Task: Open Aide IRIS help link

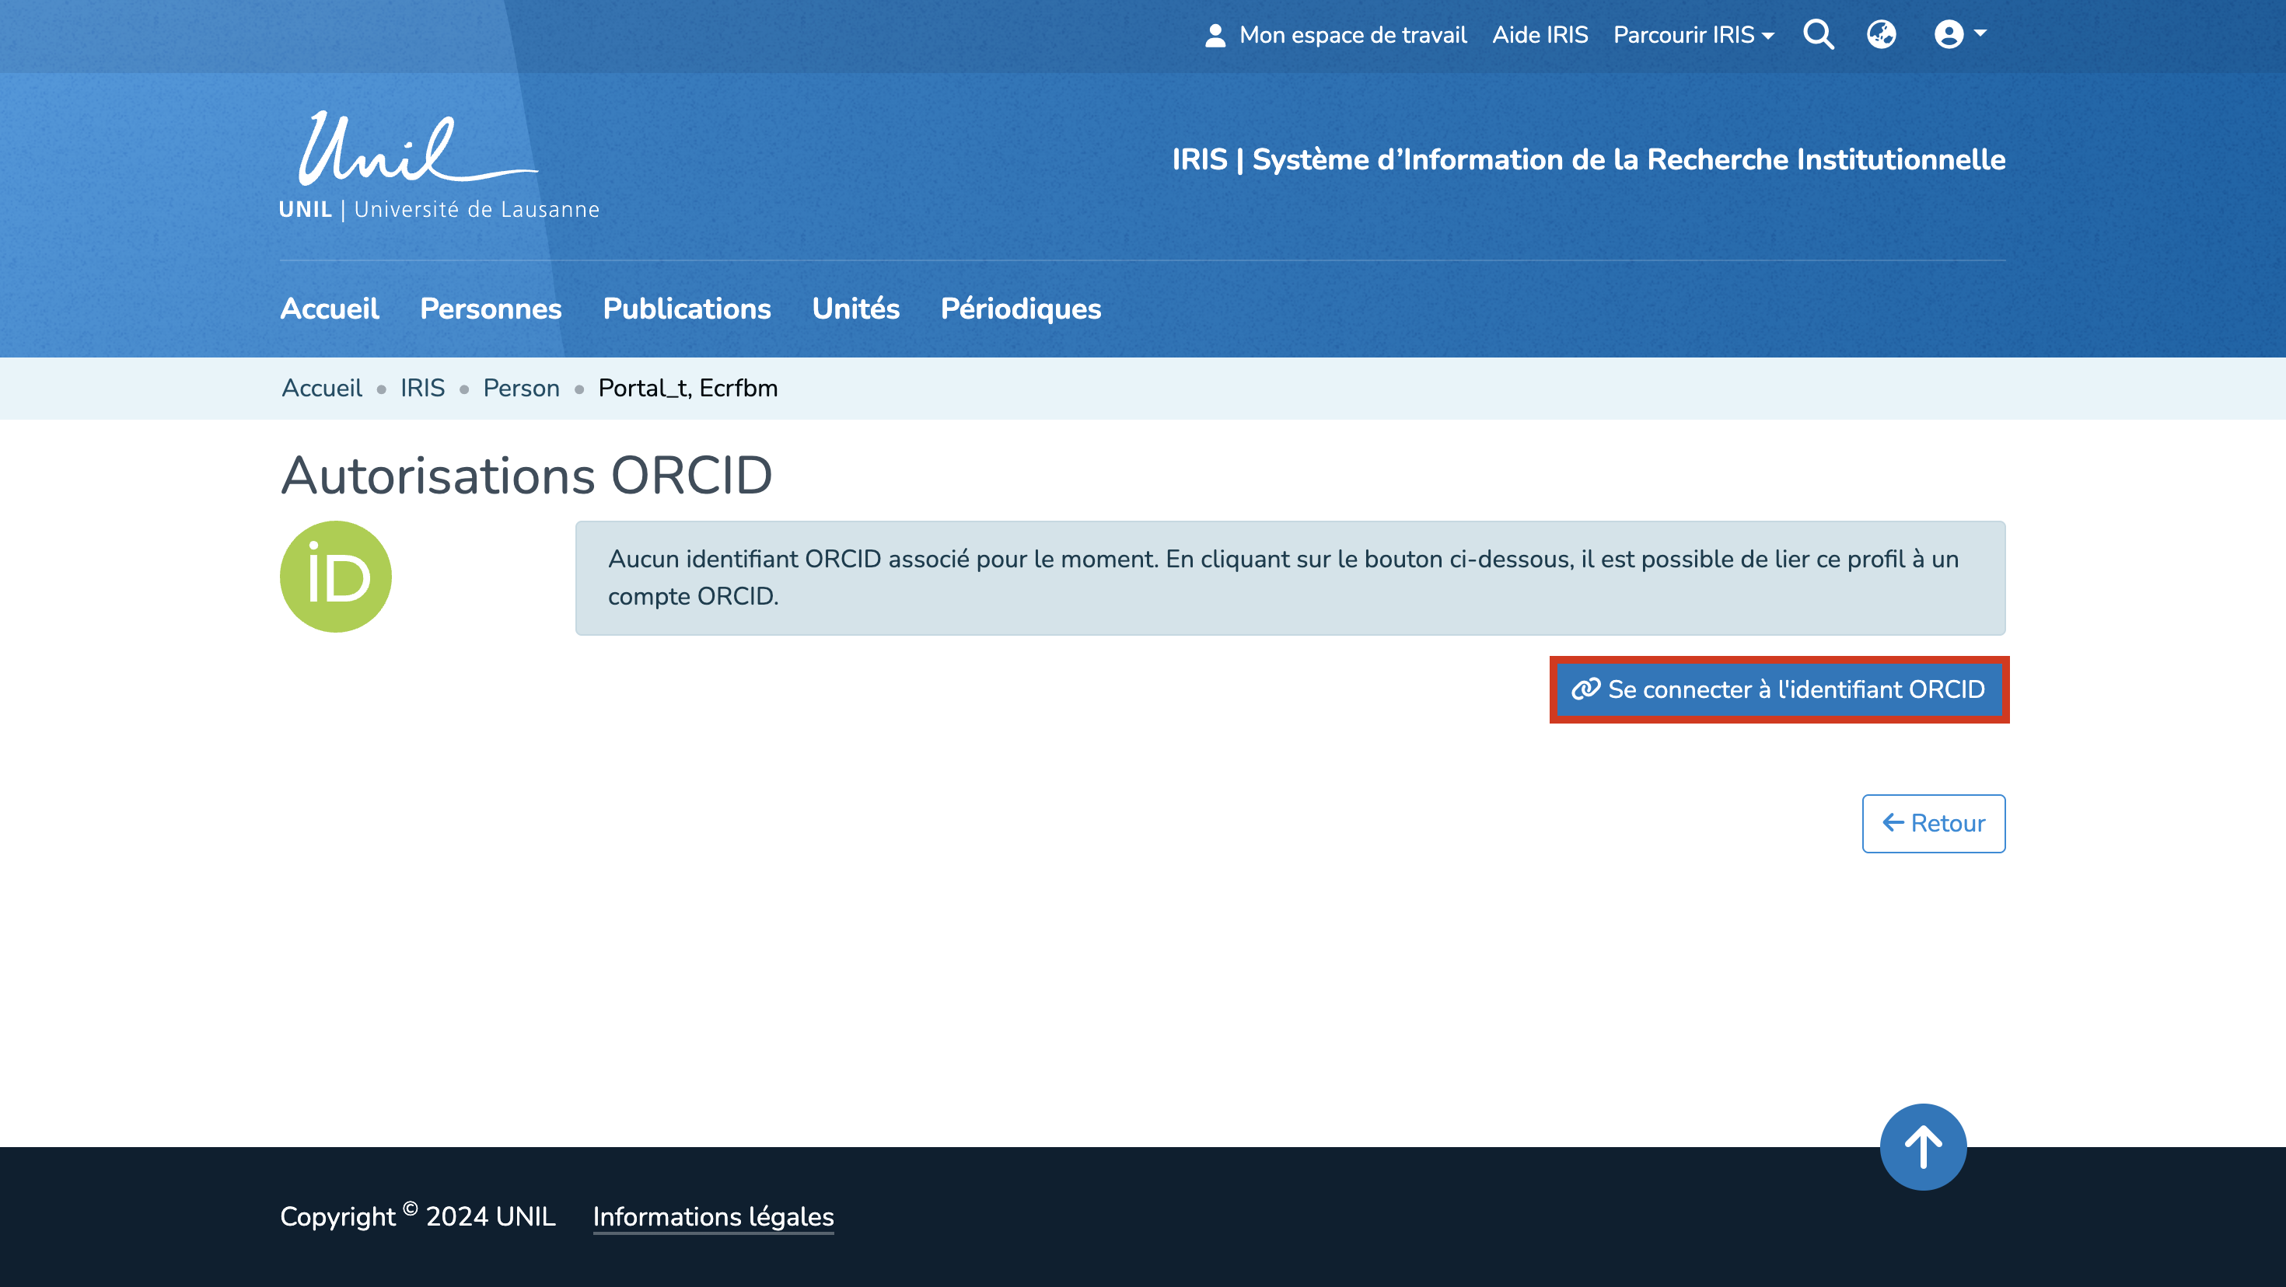Action: [x=1540, y=35]
